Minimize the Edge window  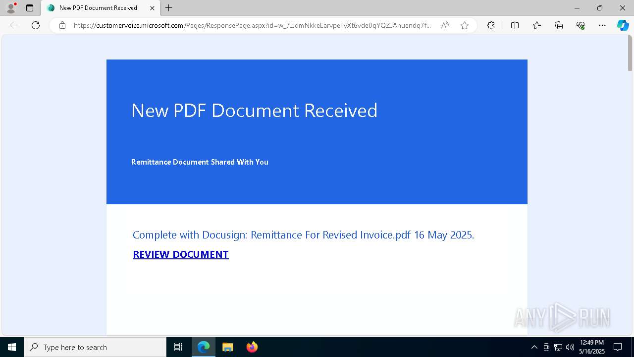(577, 8)
